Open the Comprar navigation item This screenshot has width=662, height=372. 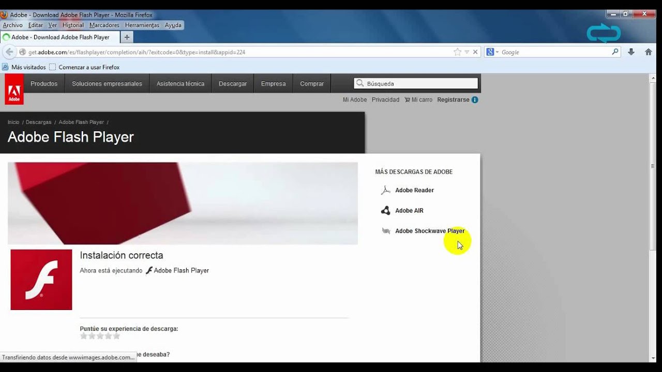point(312,84)
